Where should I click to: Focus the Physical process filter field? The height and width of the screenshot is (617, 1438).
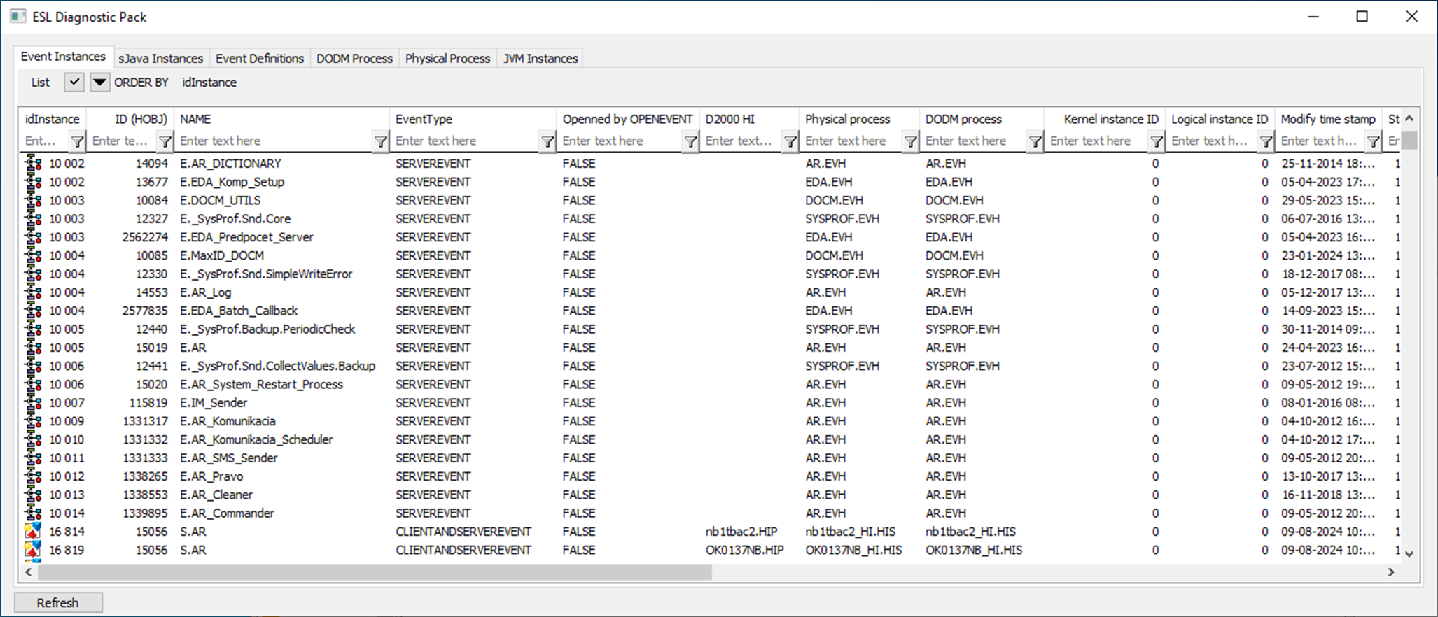tap(852, 141)
